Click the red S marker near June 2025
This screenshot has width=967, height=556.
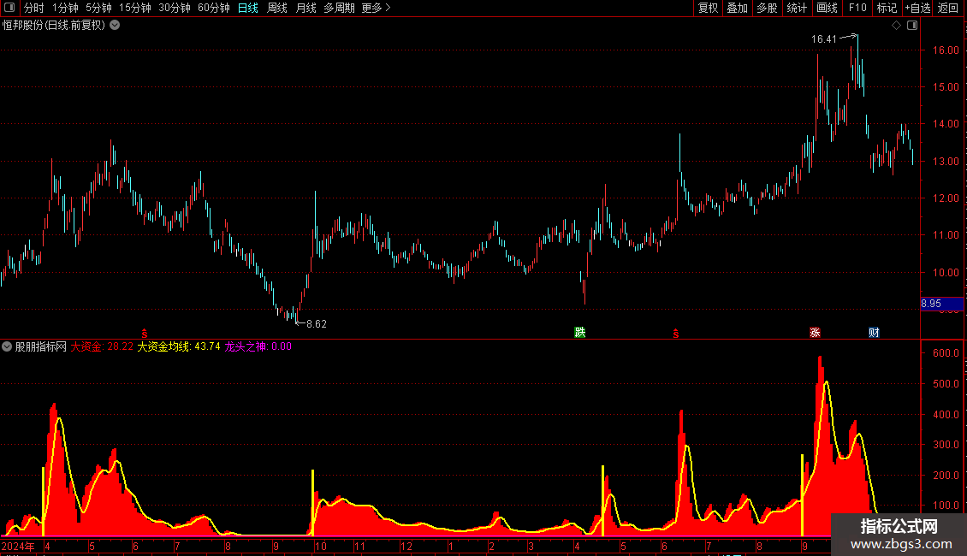[x=676, y=334]
